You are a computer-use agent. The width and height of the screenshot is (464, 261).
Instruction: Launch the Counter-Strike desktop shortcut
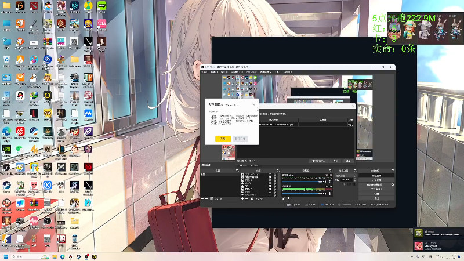[6, 238]
